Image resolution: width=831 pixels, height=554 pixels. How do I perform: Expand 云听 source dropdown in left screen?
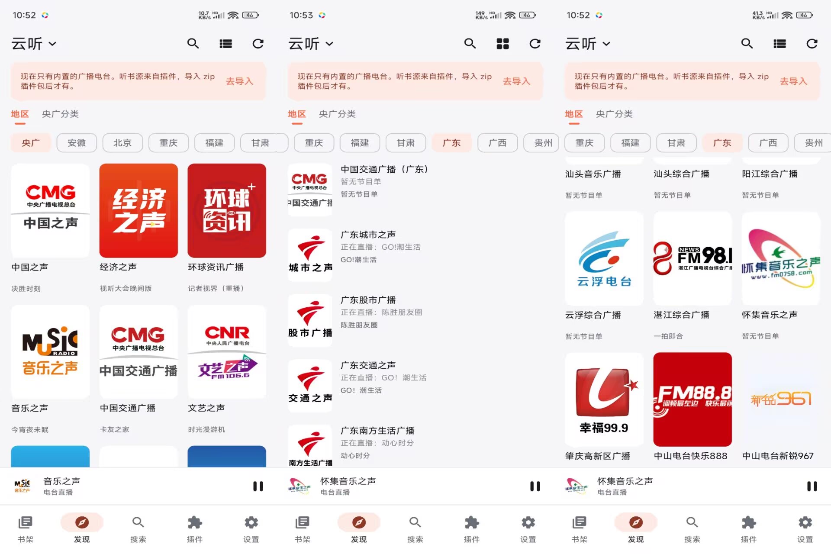(34, 44)
